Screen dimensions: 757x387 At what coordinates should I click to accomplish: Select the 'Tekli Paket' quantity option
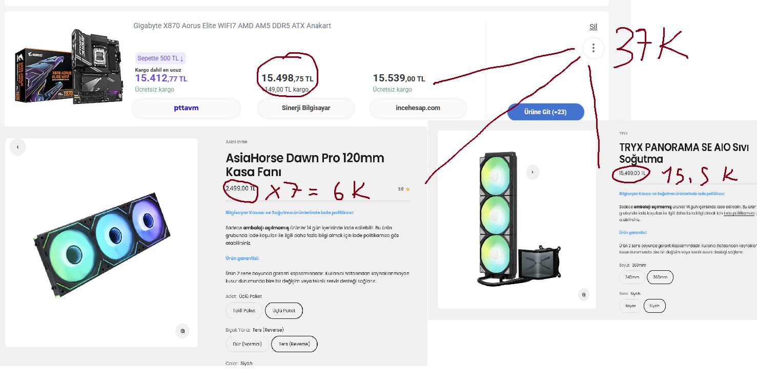pos(244,311)
